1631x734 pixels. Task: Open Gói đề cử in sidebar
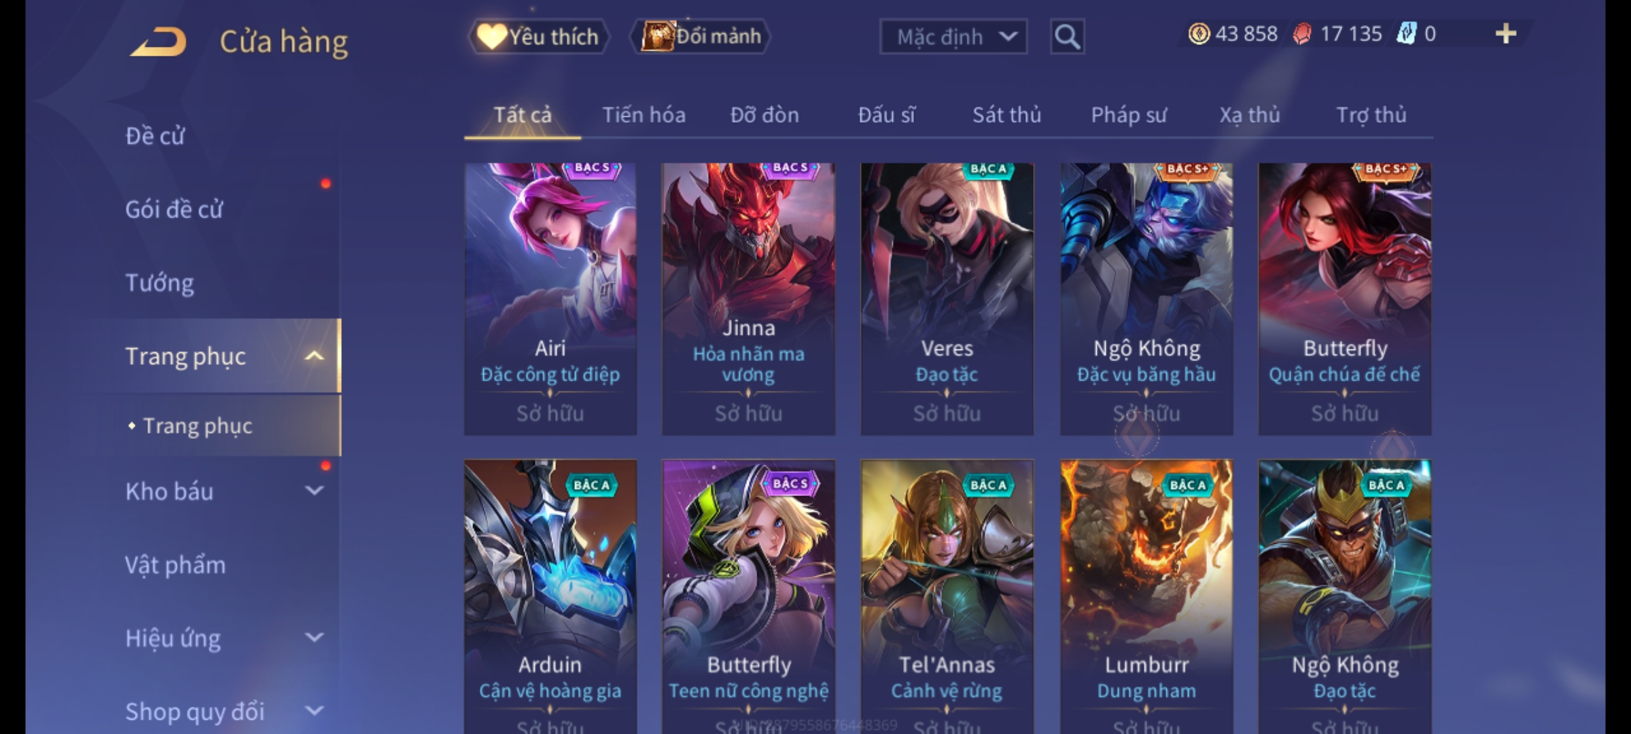point(174,209)
